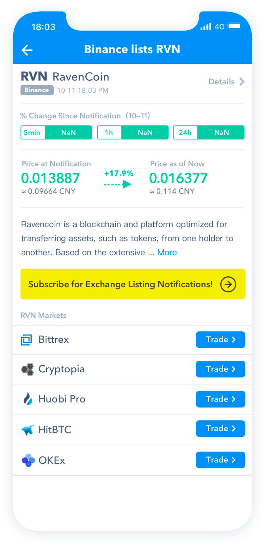
Task: Trade RVN on Cryptopia
Action: click(x=220, y=369)
